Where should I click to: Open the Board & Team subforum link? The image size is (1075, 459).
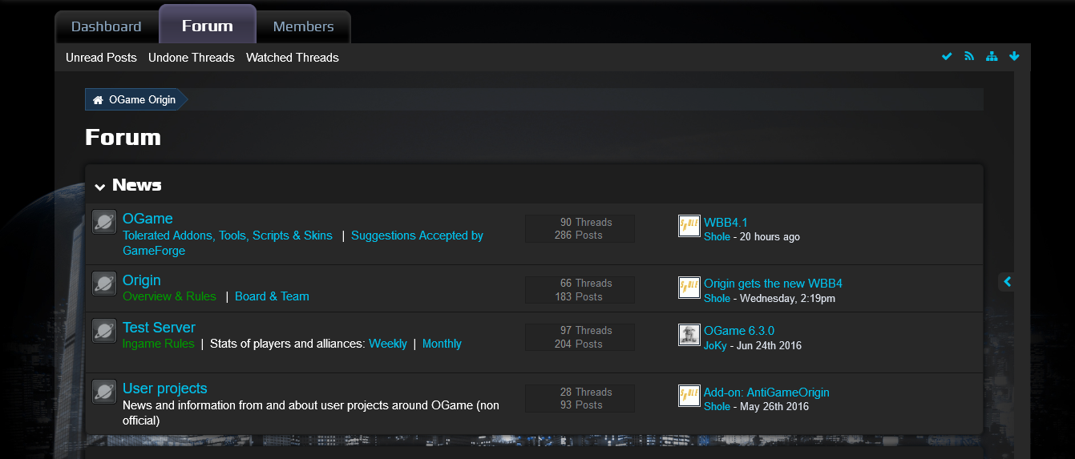(272, 296)
